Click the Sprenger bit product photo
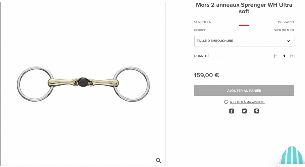The width and height of the screenshot is (305, 167). coord(83,84)
